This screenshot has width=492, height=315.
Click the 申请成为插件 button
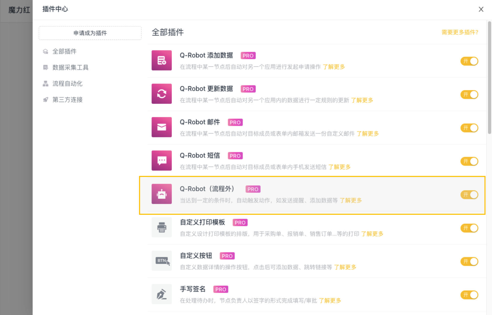pos(90,33)
